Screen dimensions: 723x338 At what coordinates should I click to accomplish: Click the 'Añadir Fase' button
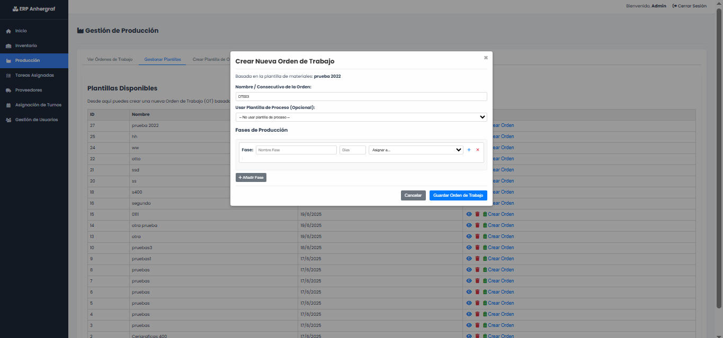tap(251, 178)
